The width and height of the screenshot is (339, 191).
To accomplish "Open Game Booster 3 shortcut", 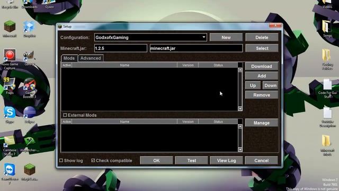I will [x=30, y=88].
